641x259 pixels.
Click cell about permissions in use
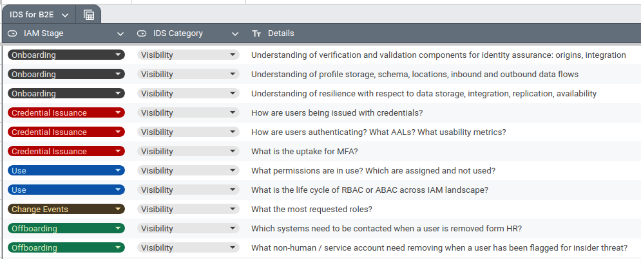click(x=373, y=171)
